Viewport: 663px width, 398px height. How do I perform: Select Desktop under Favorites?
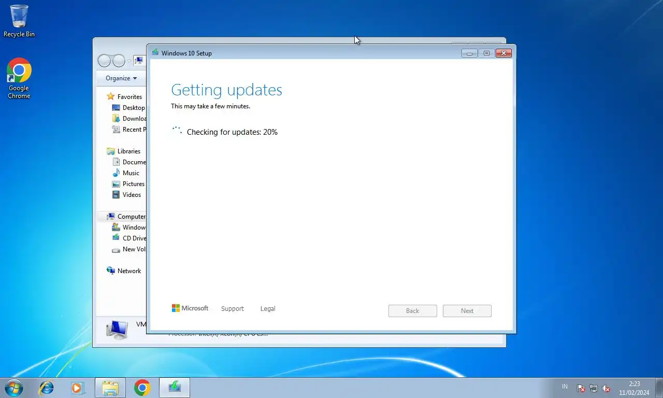click(x=134, y=108)
